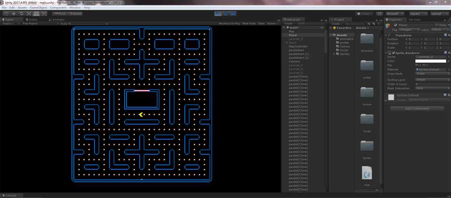Open the GameObject menu
The width and height of the screenshot is (451, 198).
click(39, 8)
